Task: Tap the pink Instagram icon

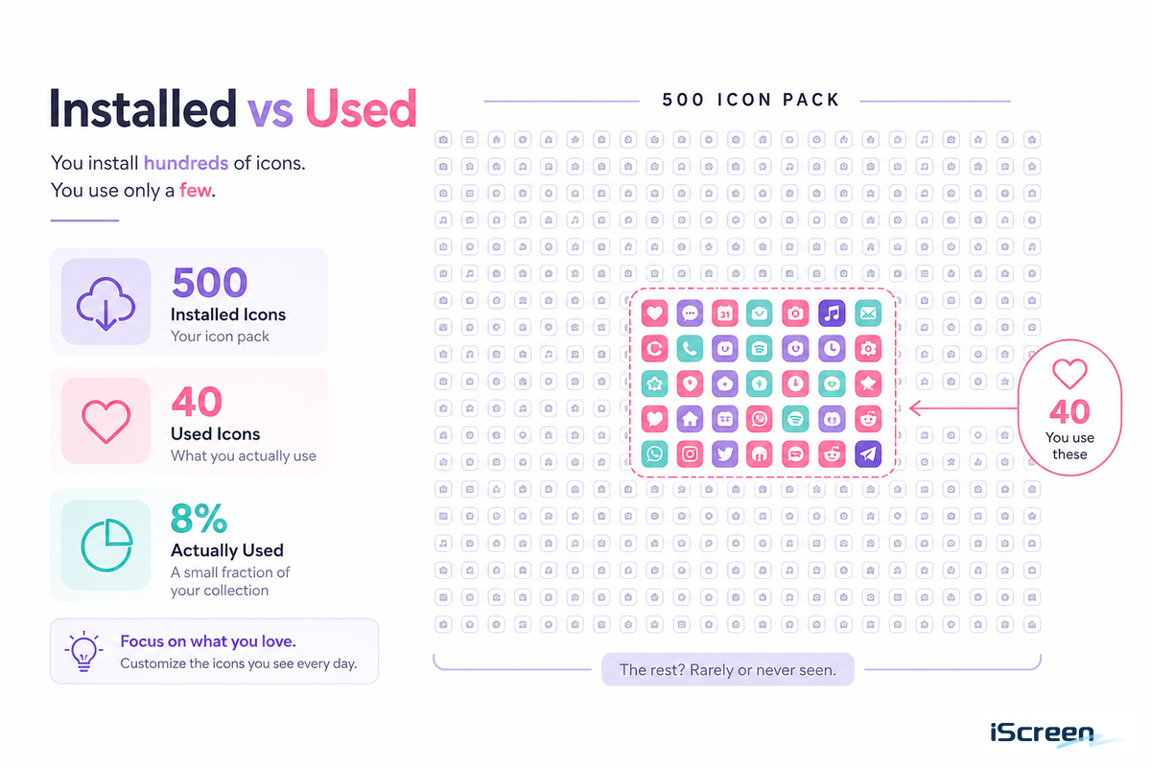Action: click(689, 453)
